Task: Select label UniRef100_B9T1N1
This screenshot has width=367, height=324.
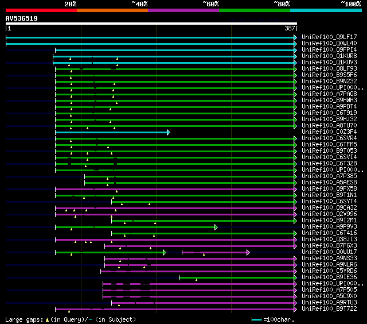Action: [x=329, y=195]
